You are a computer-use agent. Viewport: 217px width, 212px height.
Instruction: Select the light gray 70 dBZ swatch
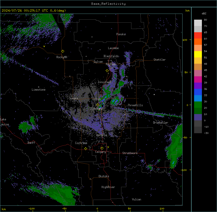(198, 29)
